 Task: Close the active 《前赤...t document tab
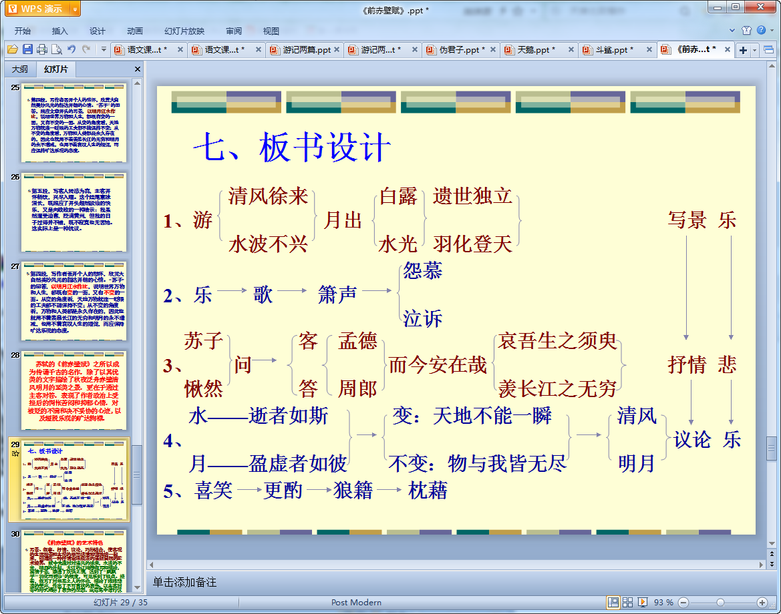click(727, 49)
